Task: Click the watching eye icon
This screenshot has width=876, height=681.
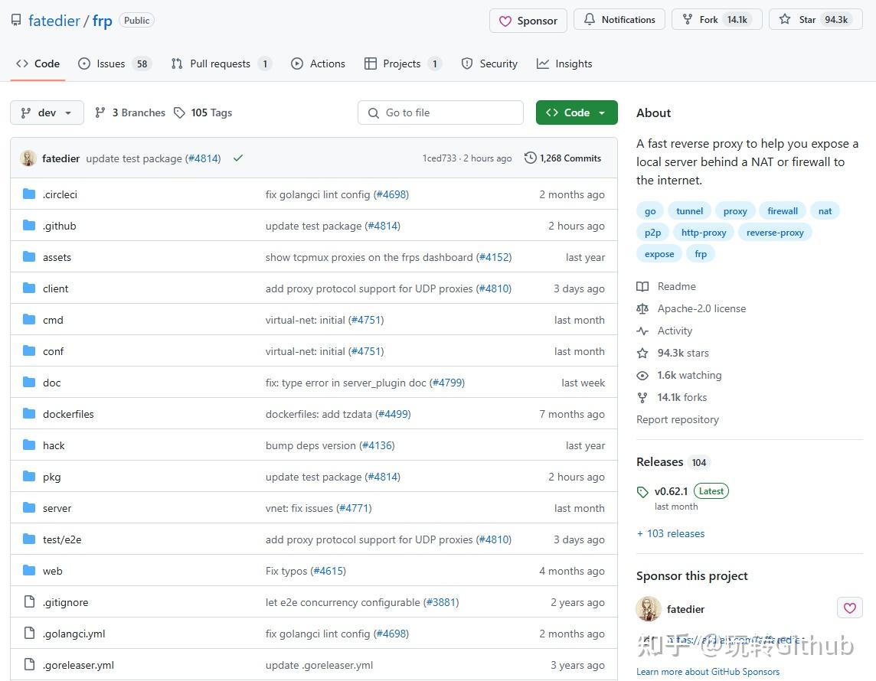Action: point(642,375)
